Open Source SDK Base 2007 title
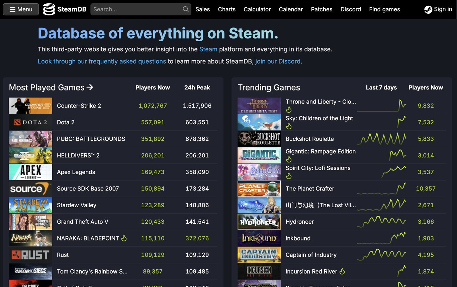This screenshot has height=287, width=457. 88,189
